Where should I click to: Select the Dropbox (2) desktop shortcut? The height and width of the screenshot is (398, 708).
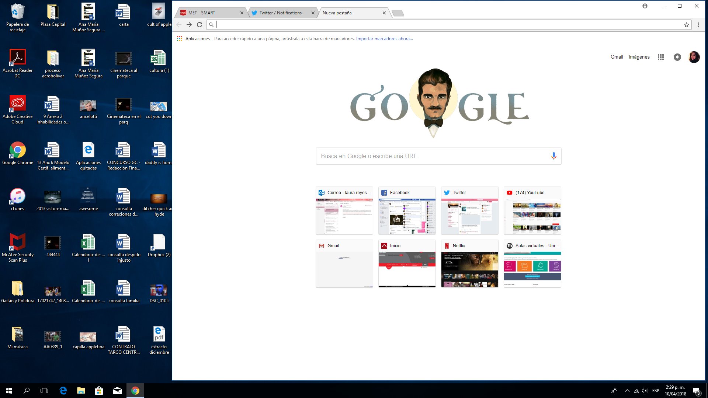point(159,245)
